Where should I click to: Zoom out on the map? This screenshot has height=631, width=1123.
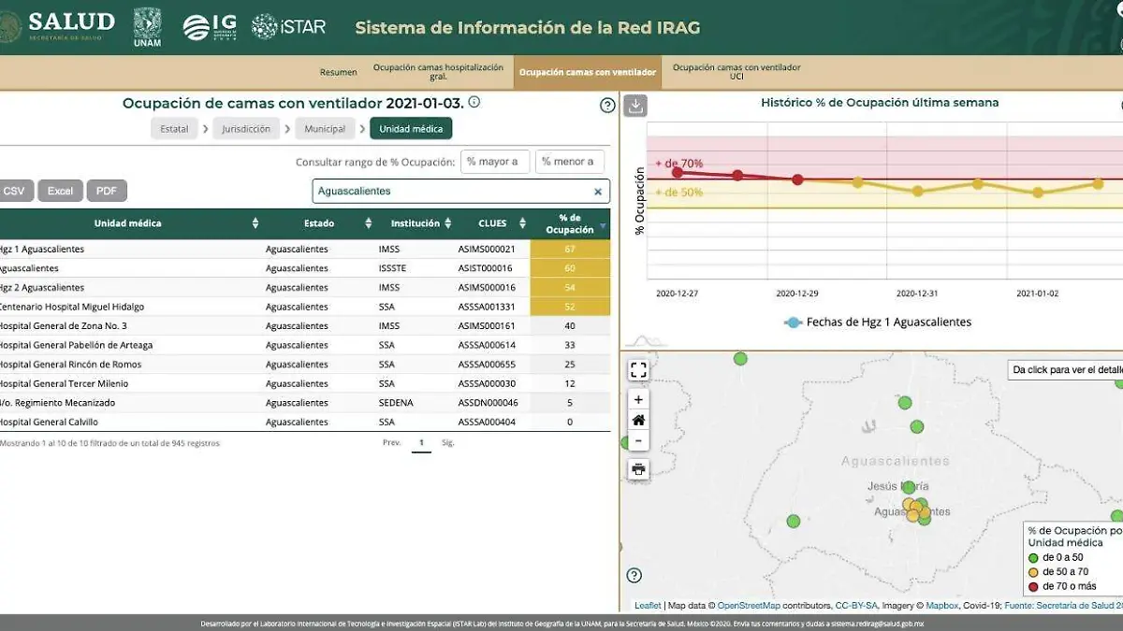point(638,441)
